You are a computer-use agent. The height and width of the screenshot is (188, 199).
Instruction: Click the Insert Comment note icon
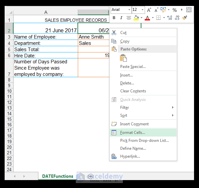coord(114,124)
